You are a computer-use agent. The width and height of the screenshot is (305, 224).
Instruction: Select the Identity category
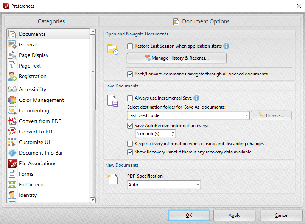pos(48,195)
